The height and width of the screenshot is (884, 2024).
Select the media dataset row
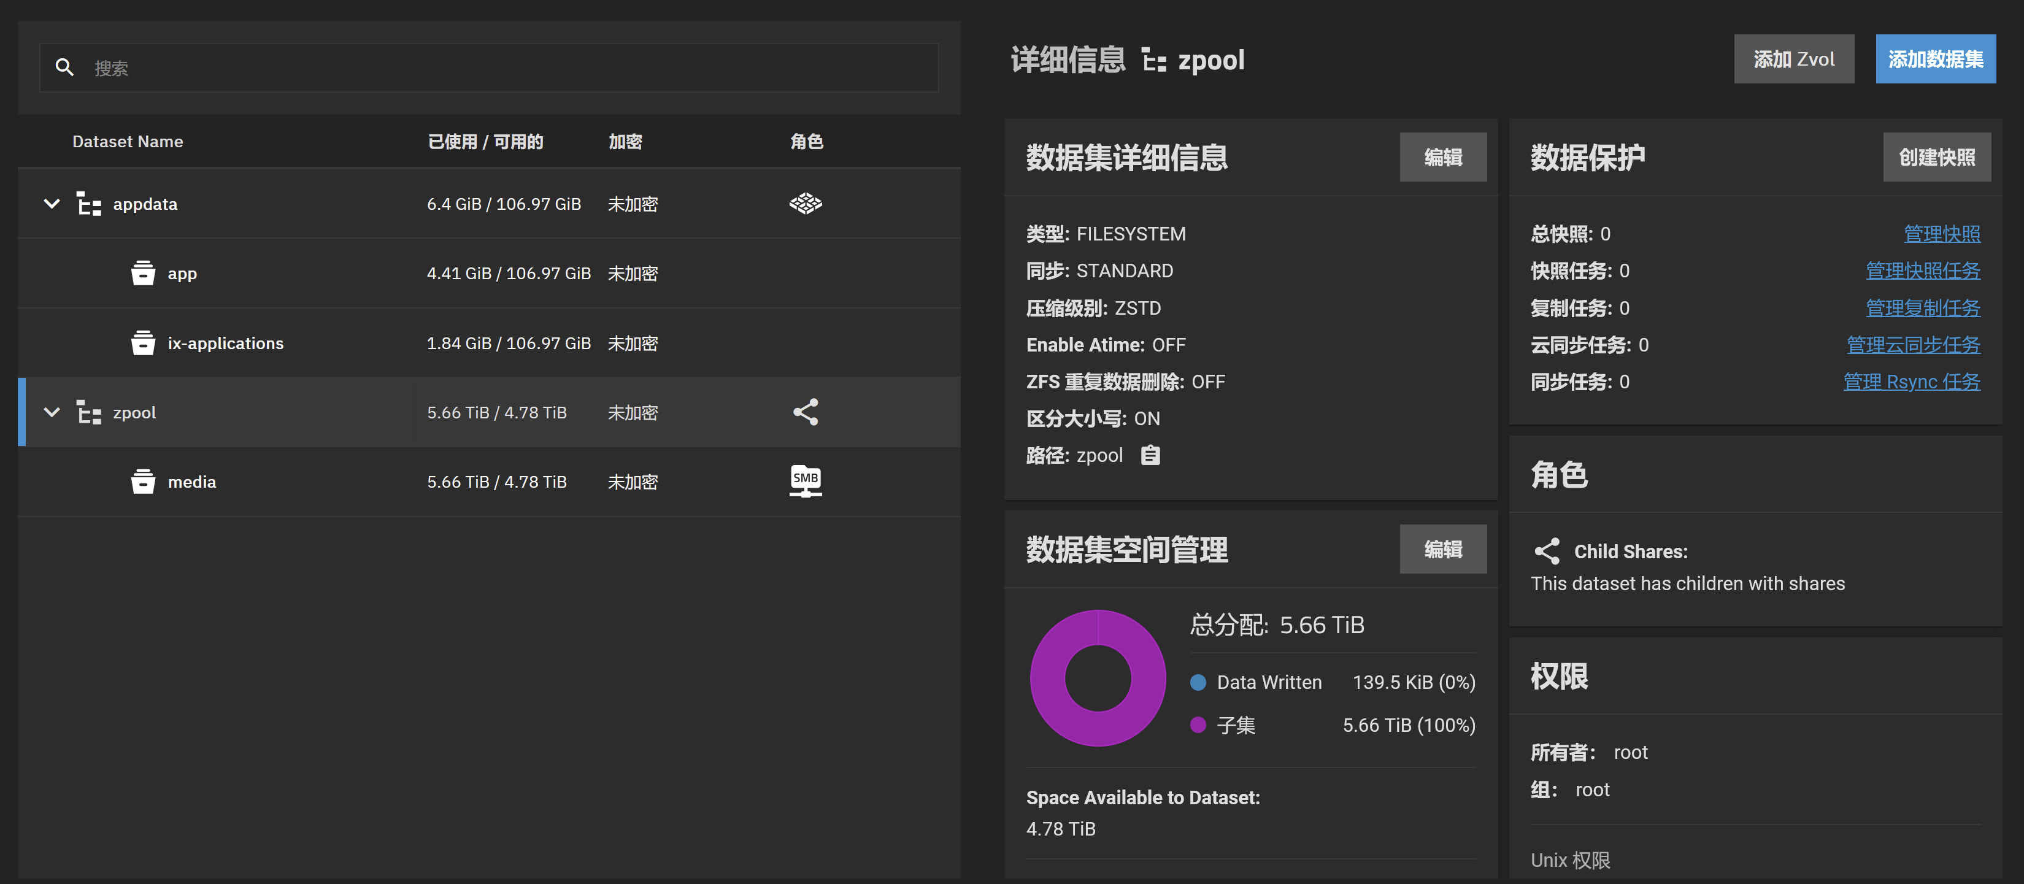point(489,482)
